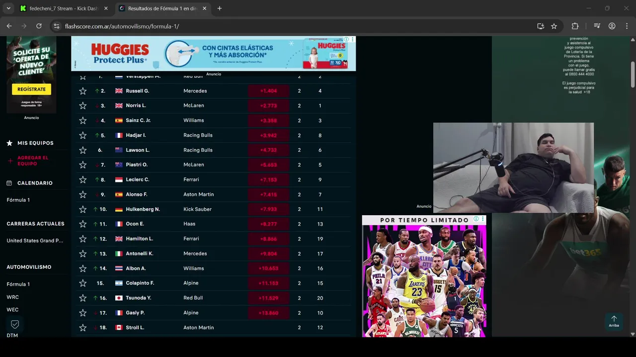The image size is (636, 357).
Task: Favorite Russell G. with the star icon
Action: (x=83, y=91)
